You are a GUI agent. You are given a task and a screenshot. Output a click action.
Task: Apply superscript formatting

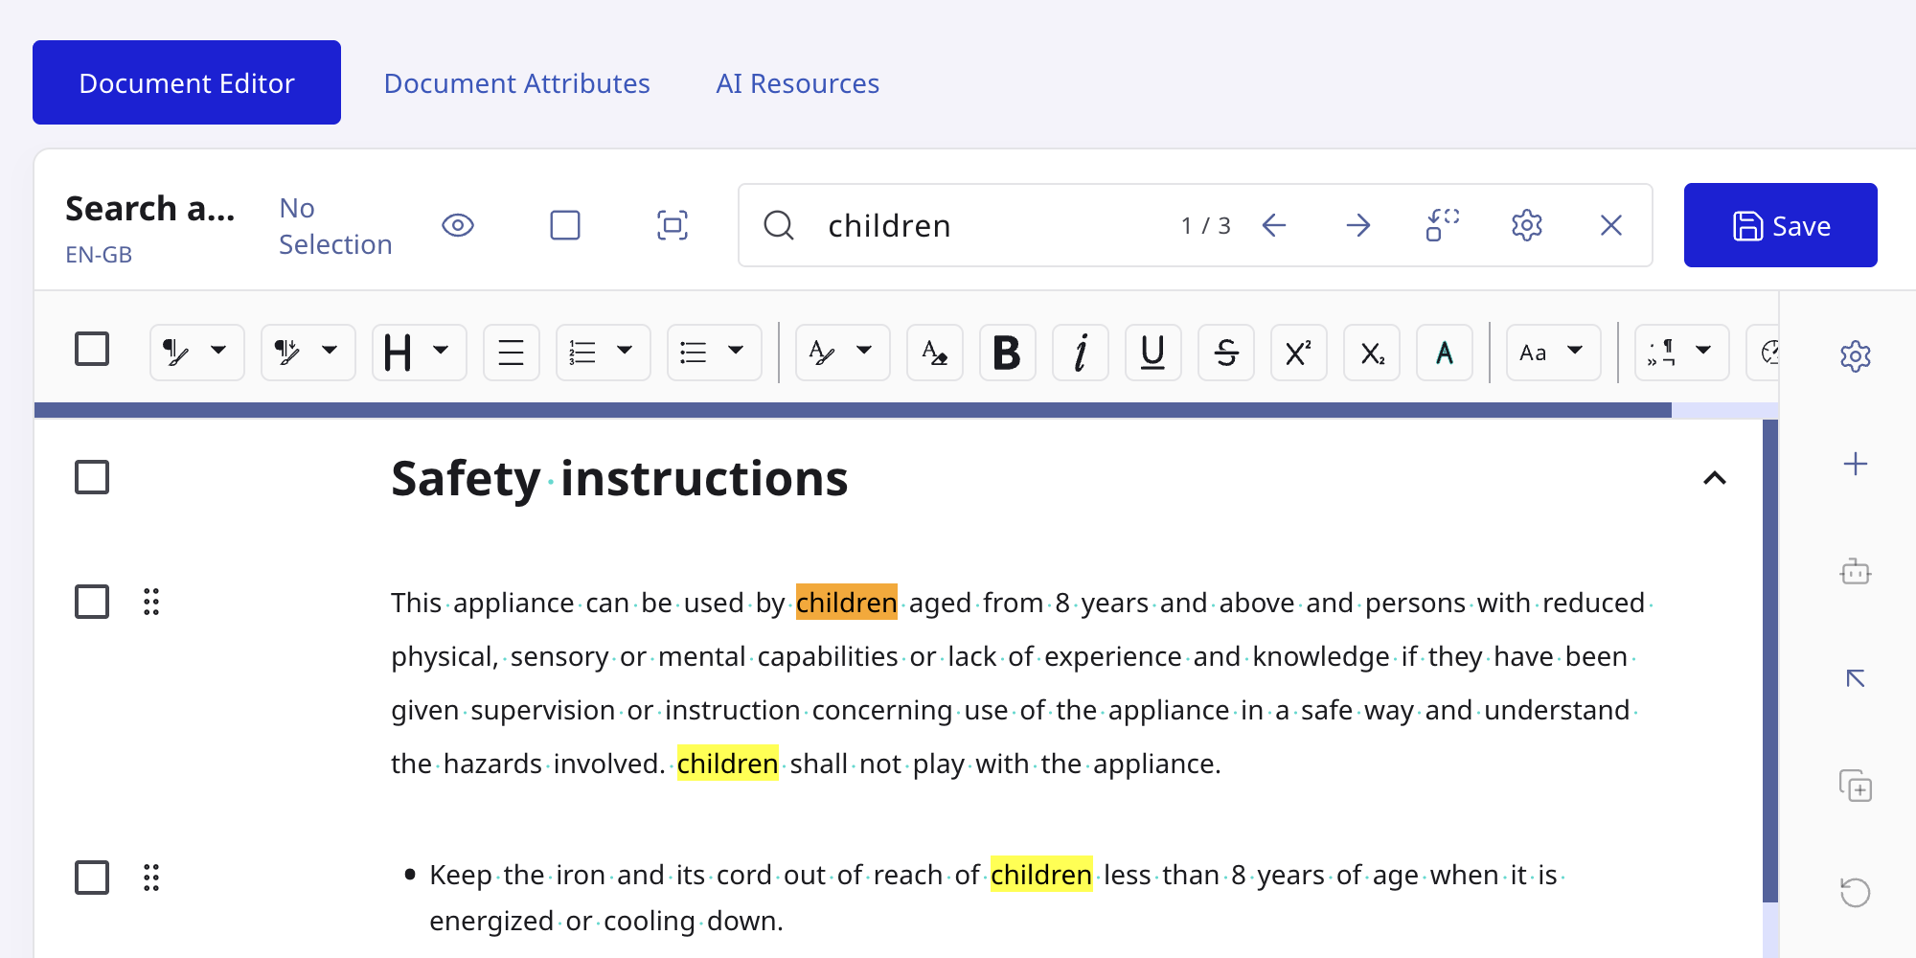pos(1299,353)
